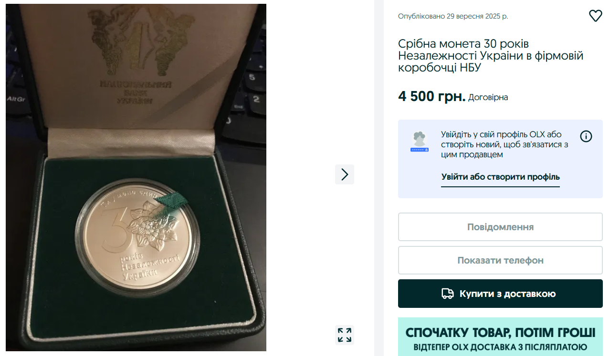Save the listing with the heart icon
The height and width of the screenshot is (356, 610).
click(595, 15)
